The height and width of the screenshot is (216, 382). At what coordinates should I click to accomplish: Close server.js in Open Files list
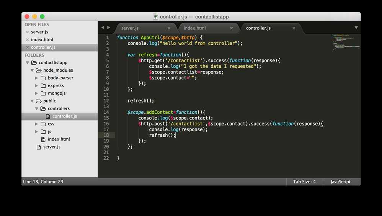click(x=27, y=32)
